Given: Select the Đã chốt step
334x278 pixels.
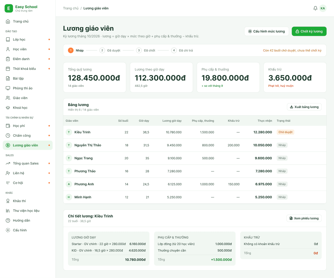Looking at the screenshot, I should pyautogui.click(x=146, y=51).
